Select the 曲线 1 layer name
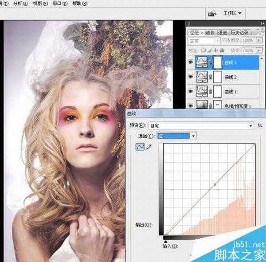This screenshot has width=266, height=262. [231, 92]
